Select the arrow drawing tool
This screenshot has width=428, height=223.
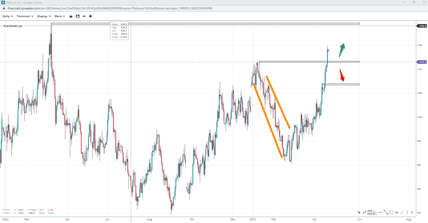359,212
